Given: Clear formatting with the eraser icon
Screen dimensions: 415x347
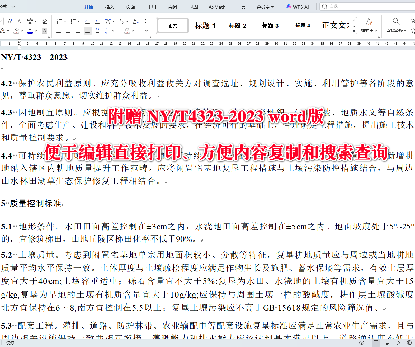Looking at the screenshot, I should coord(44,21).
